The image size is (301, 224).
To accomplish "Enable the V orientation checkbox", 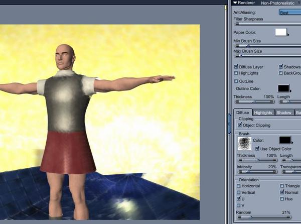I will pyautogui.click(x=238, y=205).
